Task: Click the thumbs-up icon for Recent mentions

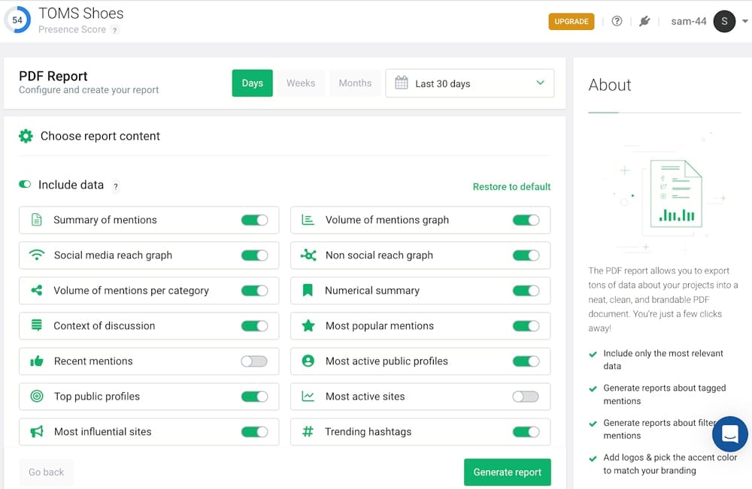Action: tap(36, 361)
